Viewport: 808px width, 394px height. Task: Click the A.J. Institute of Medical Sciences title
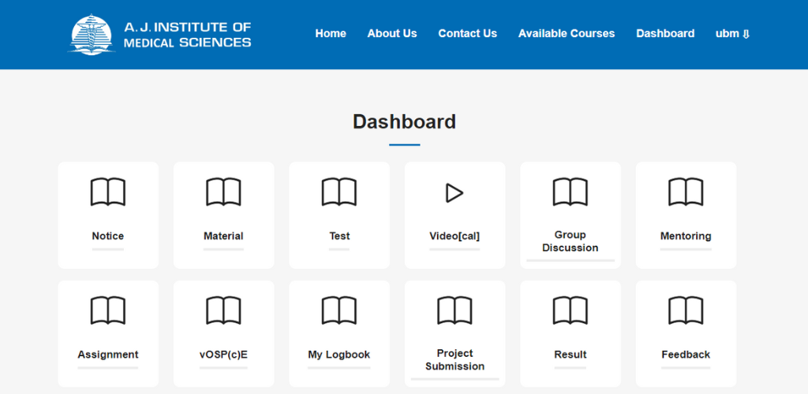[x=188, y=35]
